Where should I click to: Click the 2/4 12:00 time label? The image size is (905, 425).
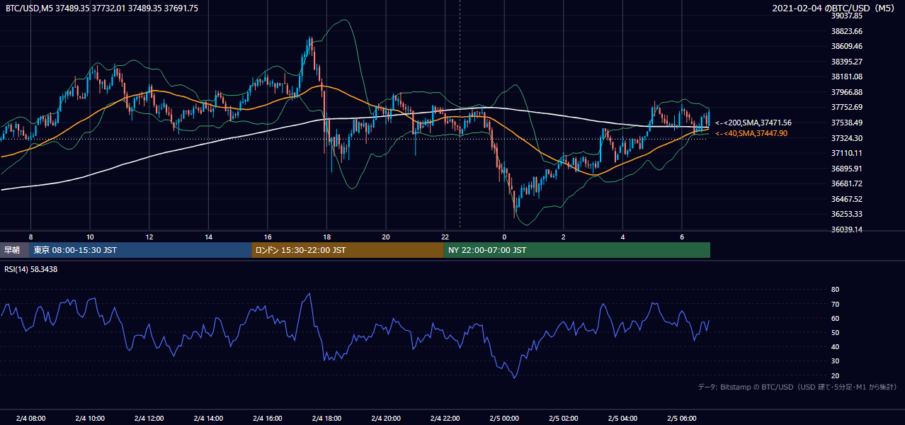149,418
